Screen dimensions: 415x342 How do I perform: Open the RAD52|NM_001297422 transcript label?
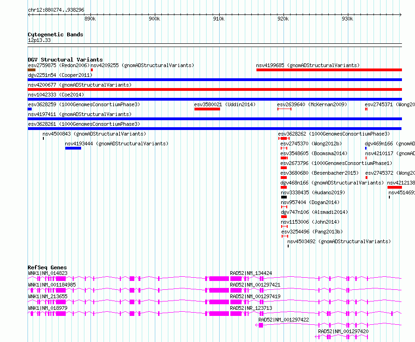[284, 320]
